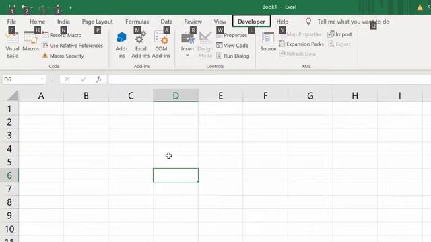The height and width of the screenshot is (242, 431).
Task: Open the Help tab
Action: coord(282,22)
